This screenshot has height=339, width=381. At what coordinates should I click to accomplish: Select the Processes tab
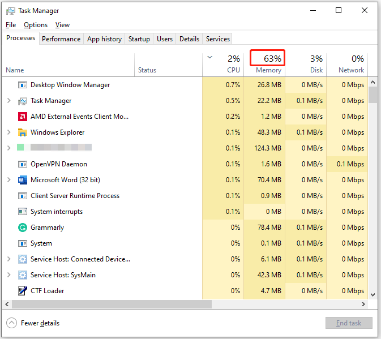point(20,38)
